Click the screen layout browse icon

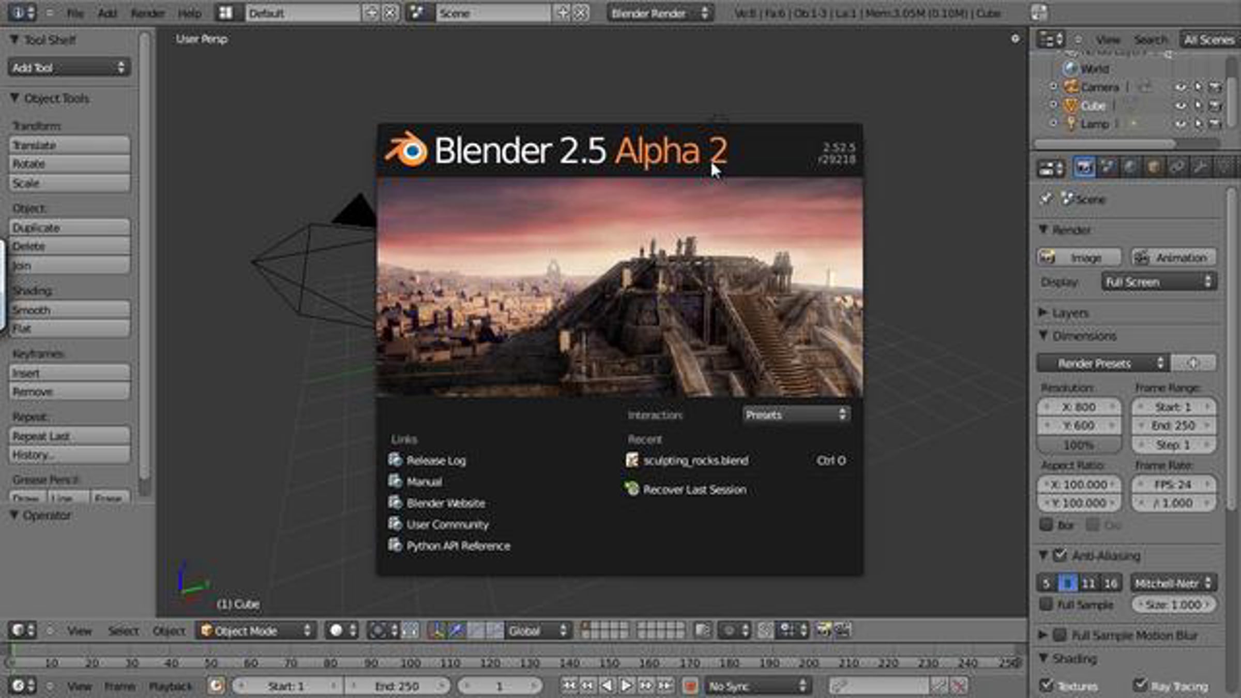pyautogui.click(x=226, y=12)
